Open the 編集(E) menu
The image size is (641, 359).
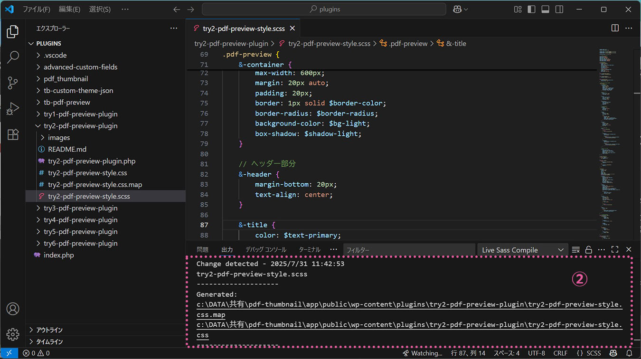tap(70, 9)
